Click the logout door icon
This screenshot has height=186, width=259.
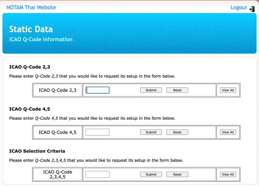(x=252, y=9)
